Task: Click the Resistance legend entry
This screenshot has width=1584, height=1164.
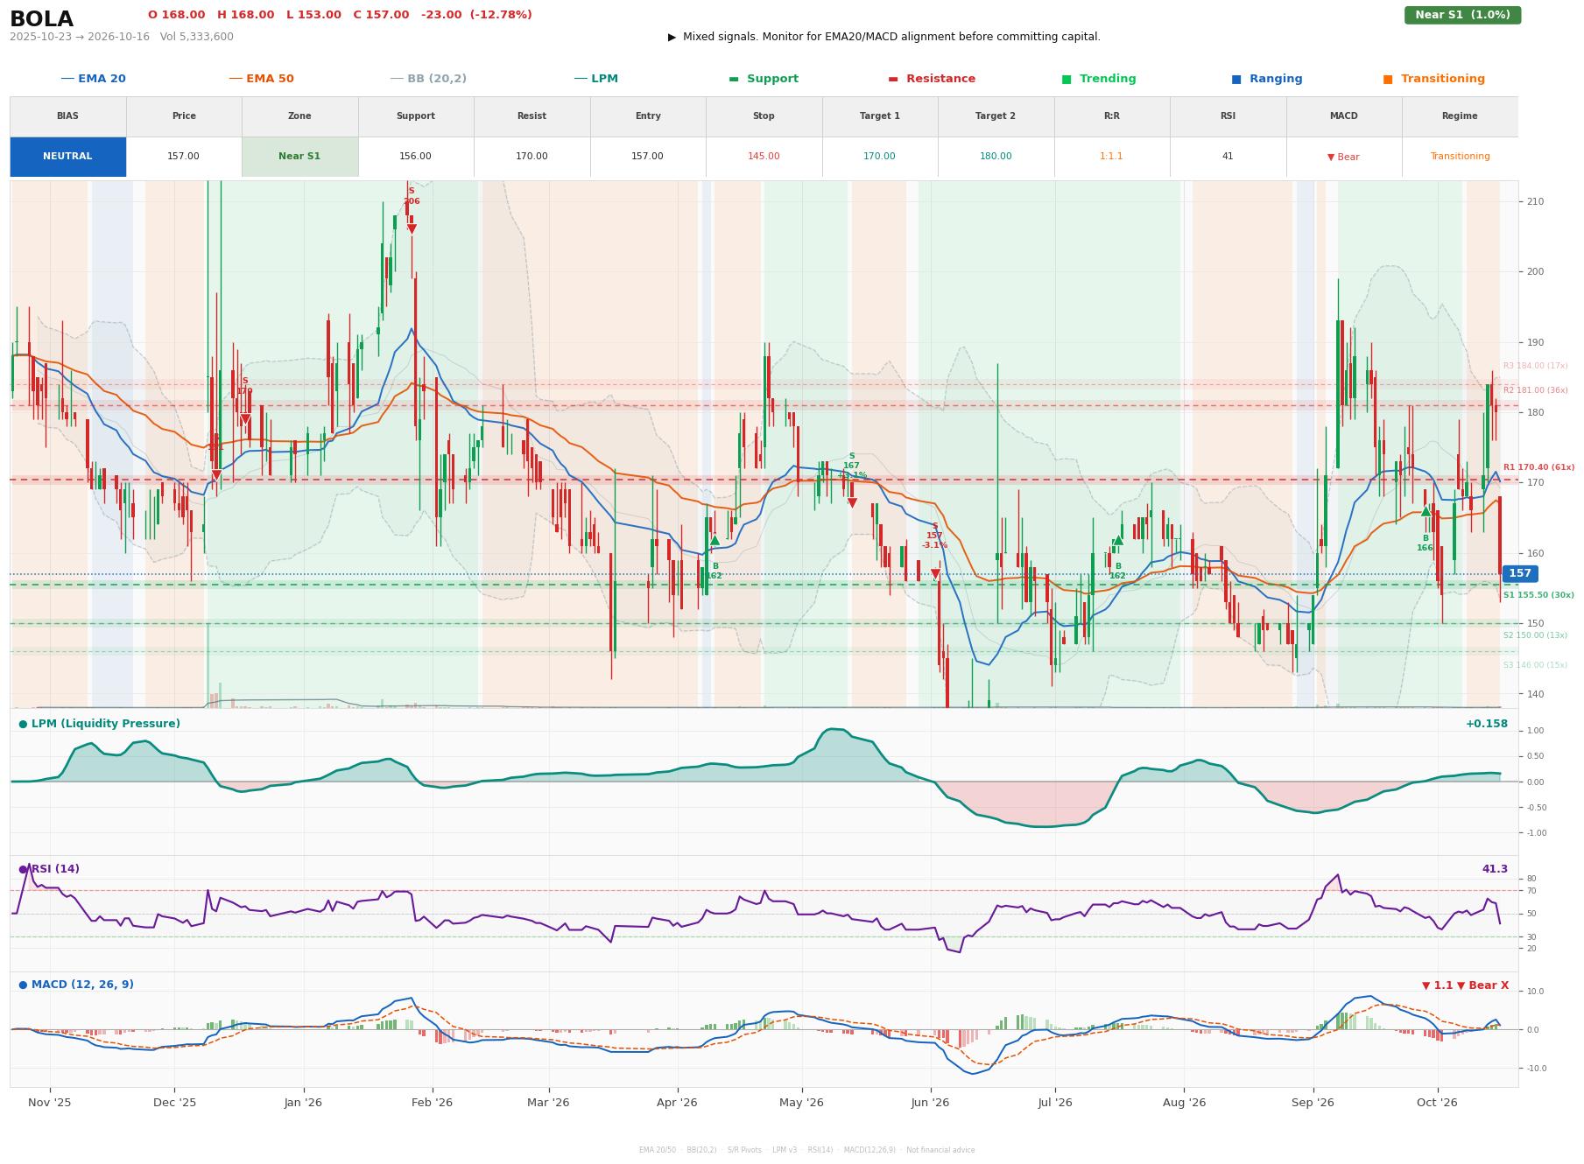Action: [x=932, y=79]
